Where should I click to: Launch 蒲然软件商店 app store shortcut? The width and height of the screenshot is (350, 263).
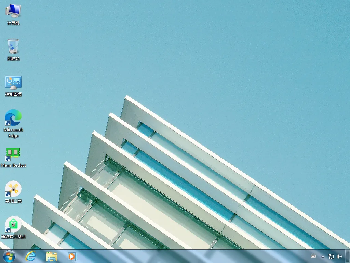(13, 225)
